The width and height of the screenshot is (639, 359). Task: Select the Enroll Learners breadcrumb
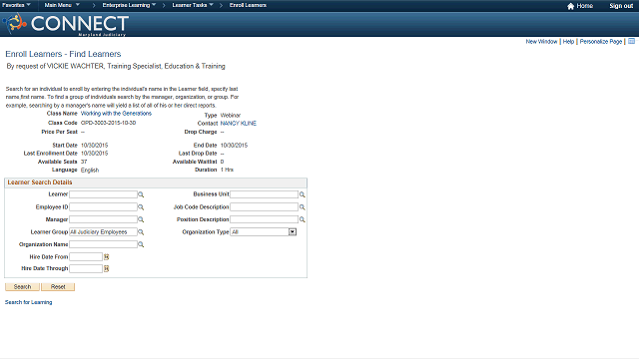tap(248, 5)
